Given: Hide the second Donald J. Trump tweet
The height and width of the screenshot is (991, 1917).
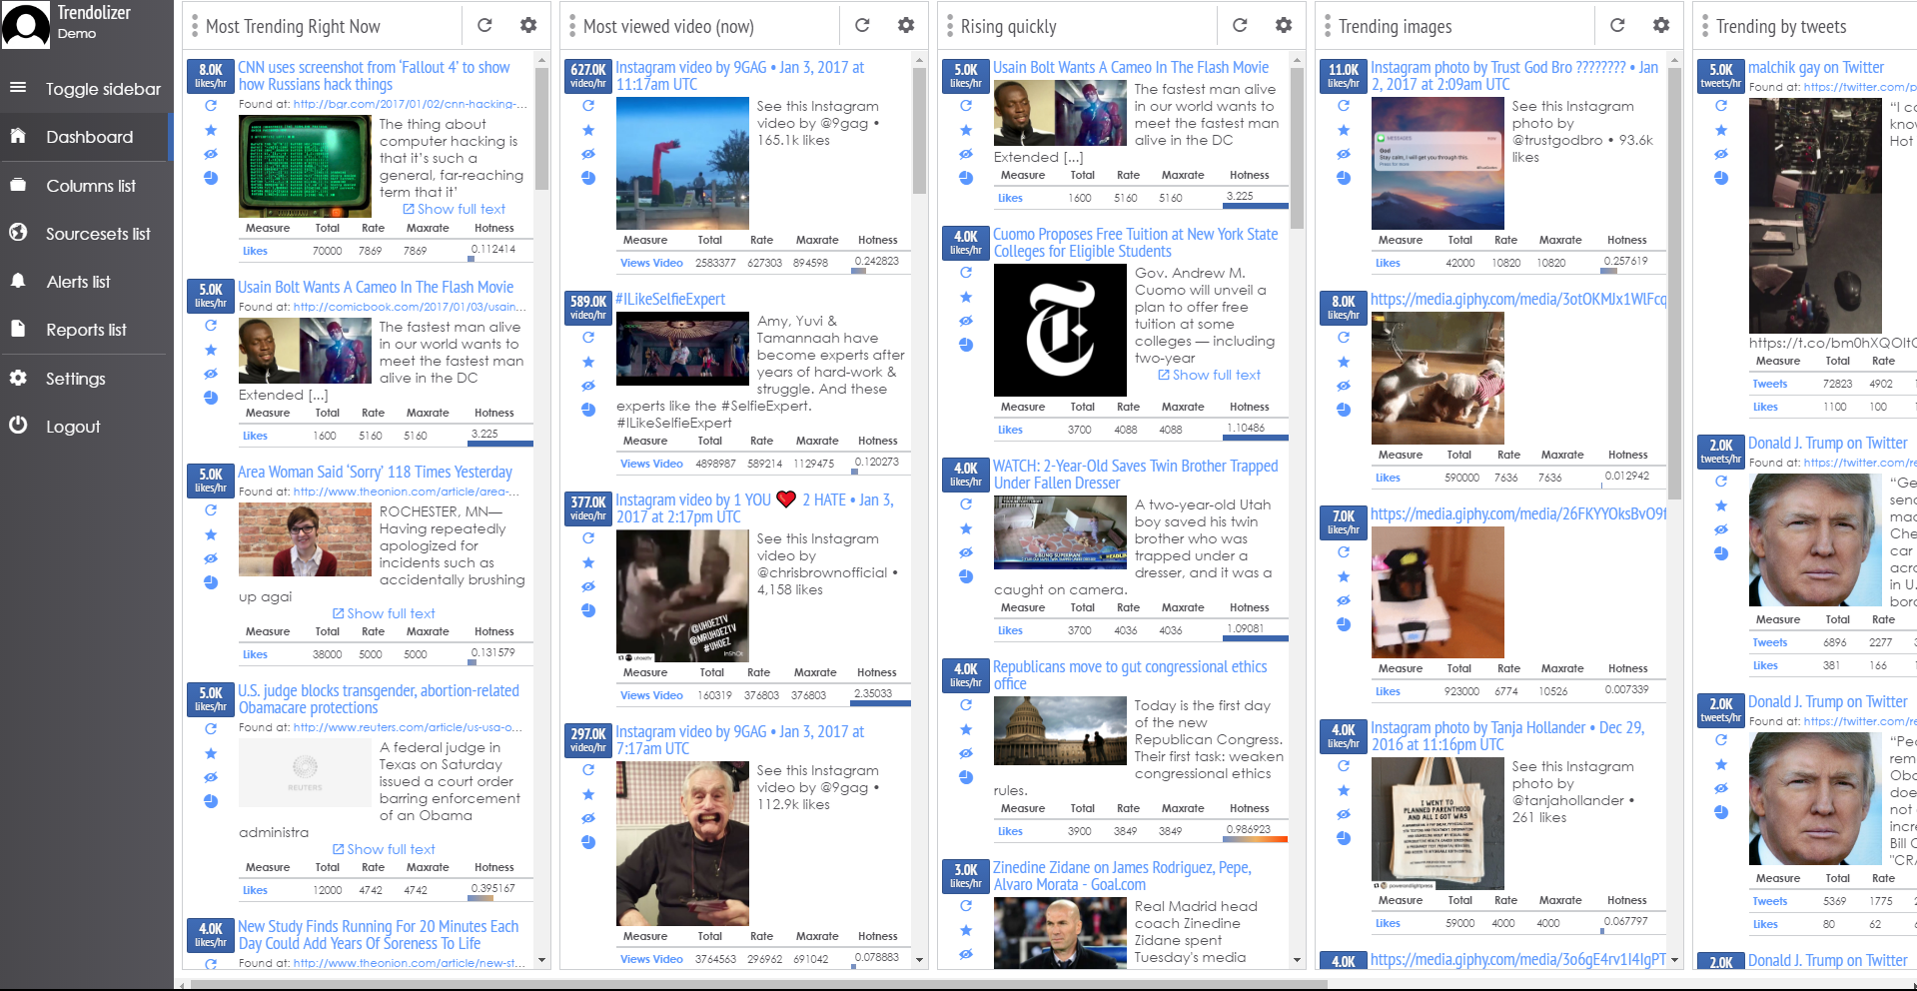Looking at the screenshot, I should [x=1721, y=788].
